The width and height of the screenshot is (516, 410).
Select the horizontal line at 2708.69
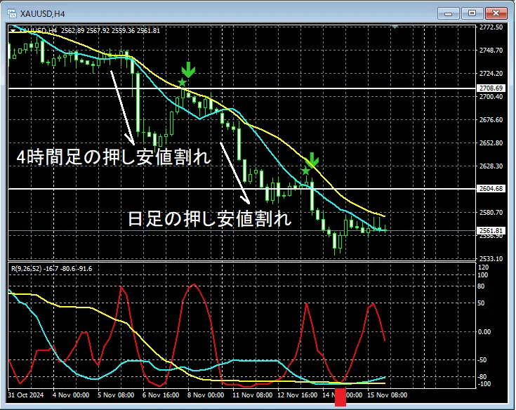[x=242, y=88]
